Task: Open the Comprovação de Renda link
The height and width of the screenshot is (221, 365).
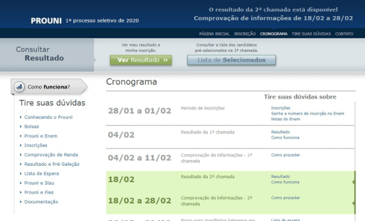Action: [51, 155]
